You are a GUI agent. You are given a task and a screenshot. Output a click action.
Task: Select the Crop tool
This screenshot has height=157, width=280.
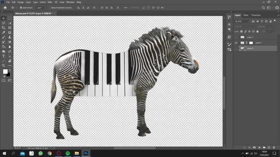(3, 28)
